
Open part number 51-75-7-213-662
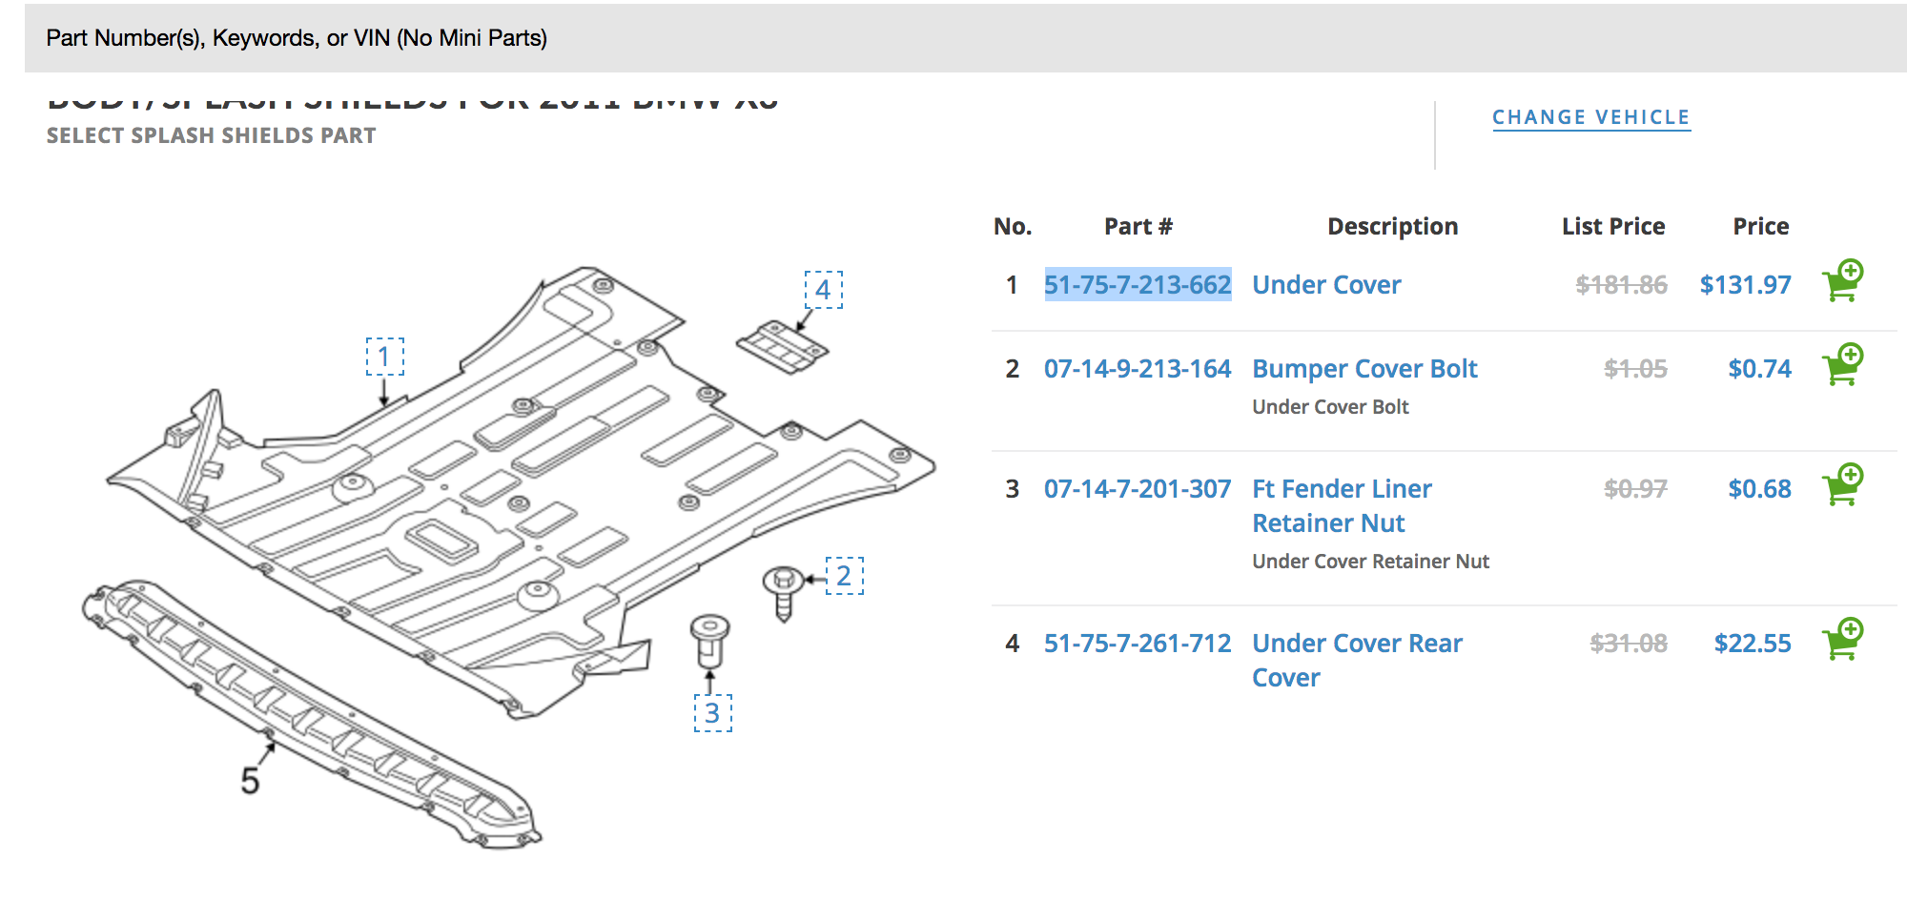[1138, 284]
